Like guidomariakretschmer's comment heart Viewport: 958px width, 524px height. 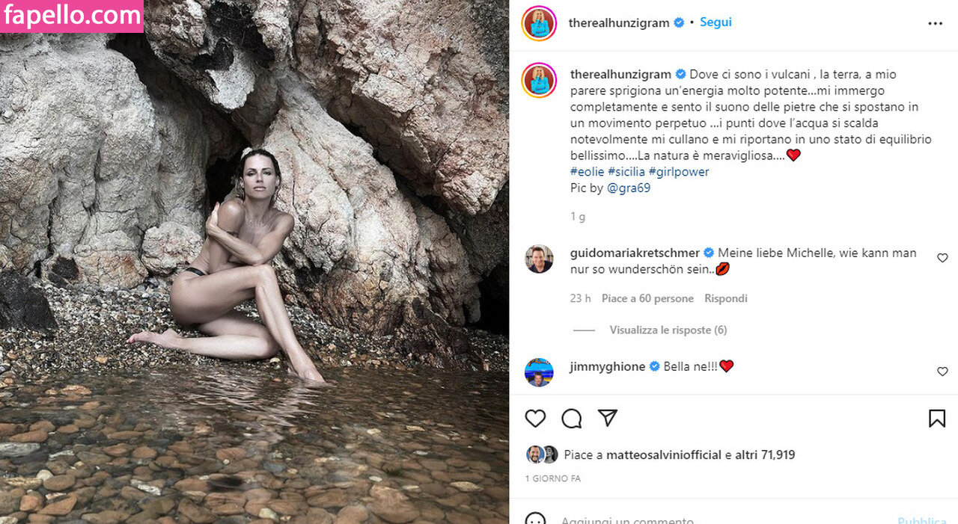(942, 258)
